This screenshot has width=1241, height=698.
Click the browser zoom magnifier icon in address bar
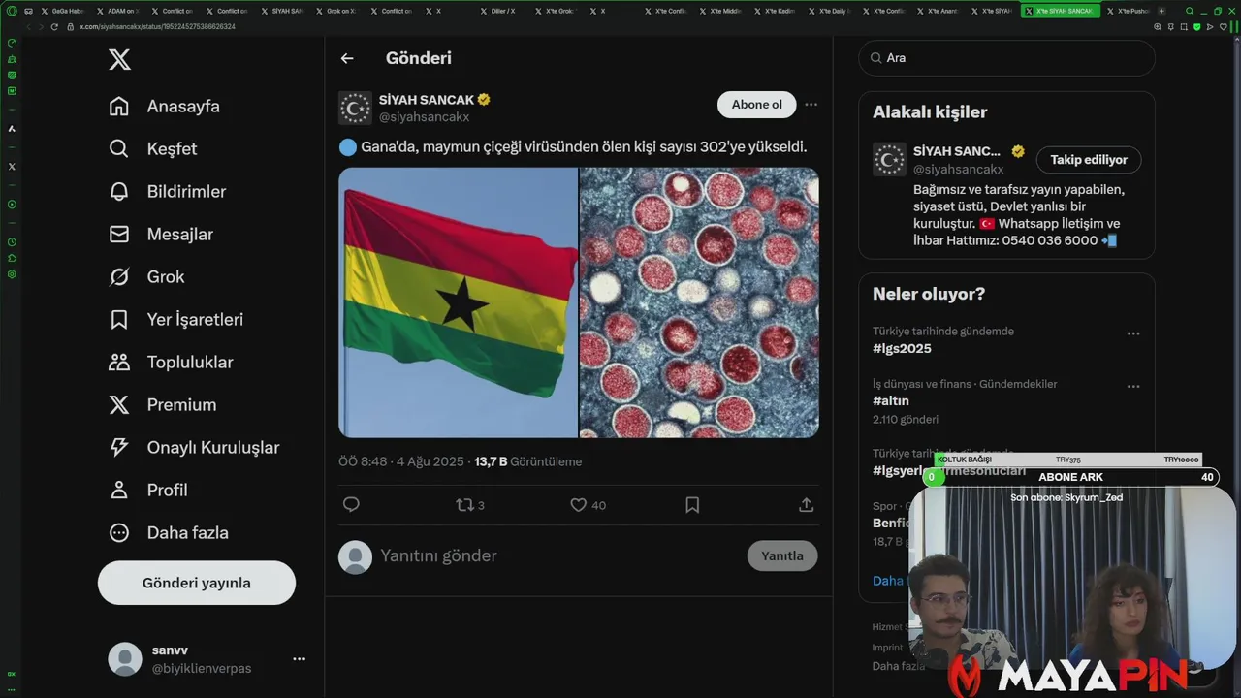click(1158, 26)
